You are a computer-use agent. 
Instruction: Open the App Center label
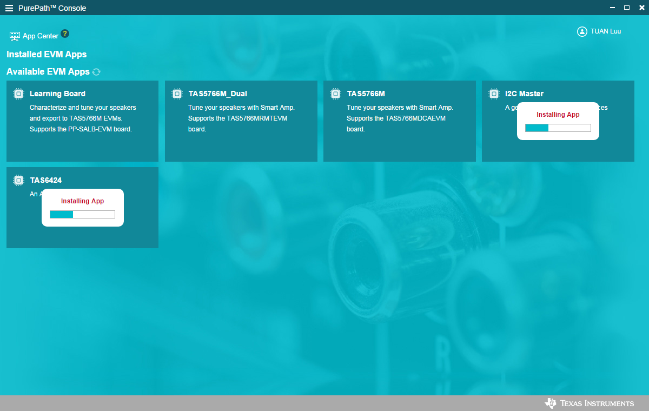41,36
